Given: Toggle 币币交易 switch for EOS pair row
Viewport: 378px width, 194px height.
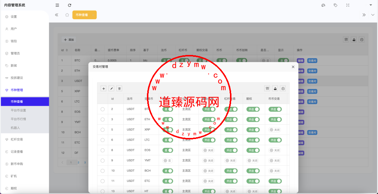Looking at the screenshot, I should [275, 150].
